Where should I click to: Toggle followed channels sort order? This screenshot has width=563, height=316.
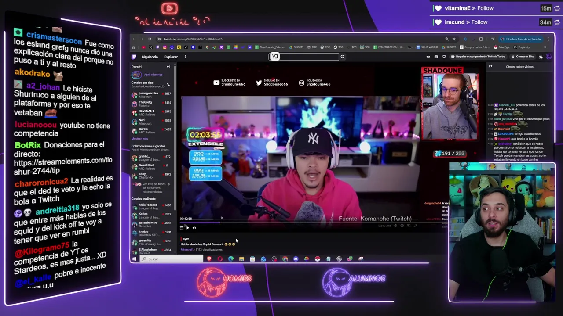click(168, 84)
